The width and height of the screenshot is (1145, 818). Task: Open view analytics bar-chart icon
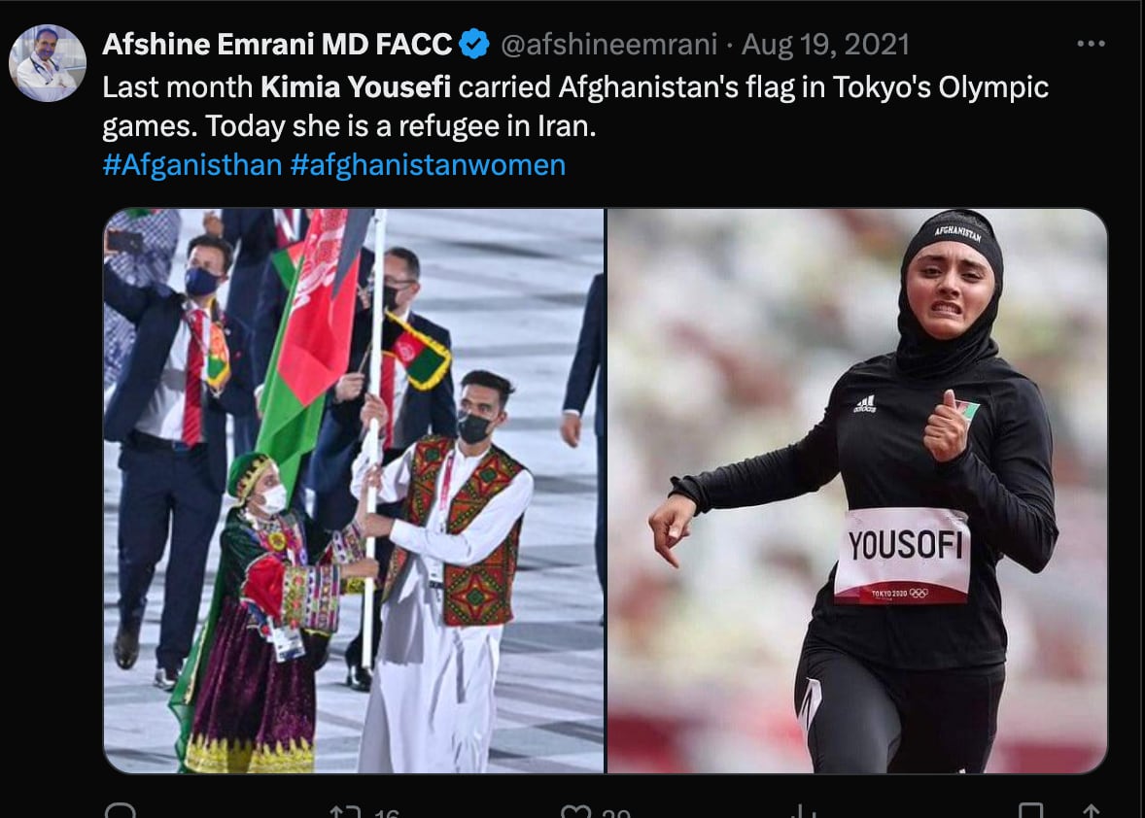(x=803, y=811)
